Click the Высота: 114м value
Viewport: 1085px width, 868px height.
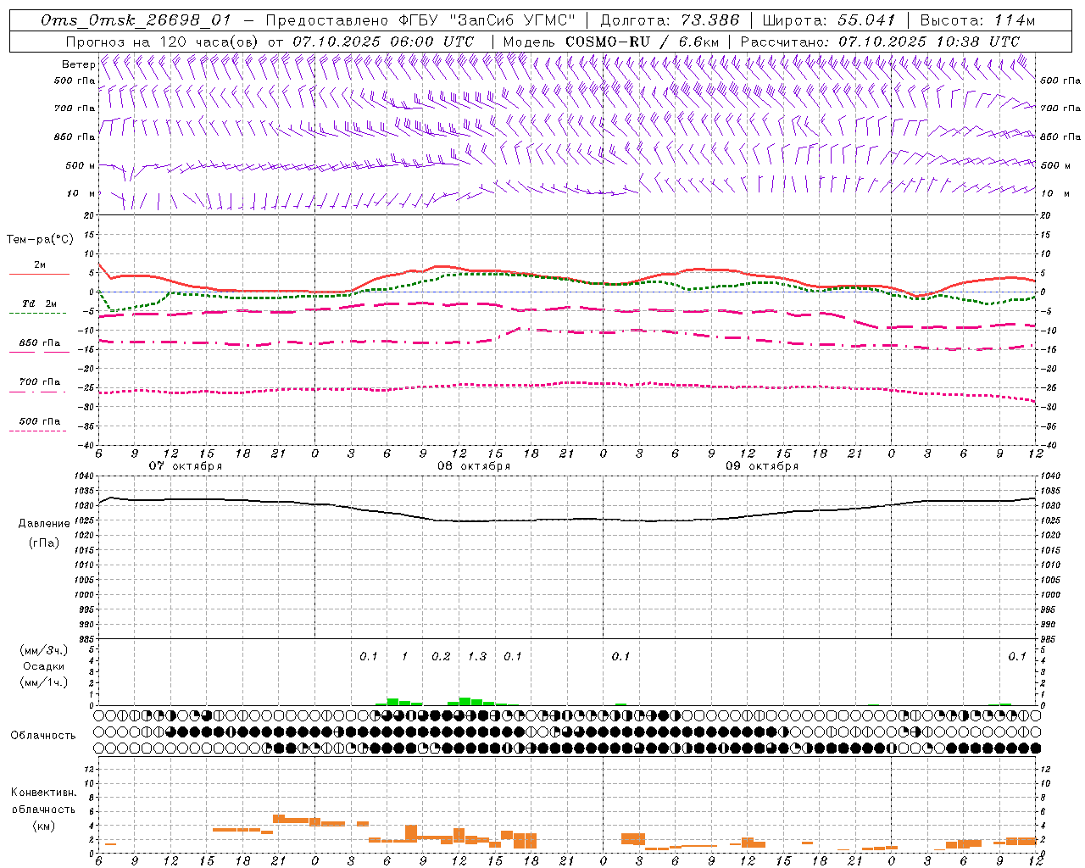pyautogui.click(x=977, y=20)
